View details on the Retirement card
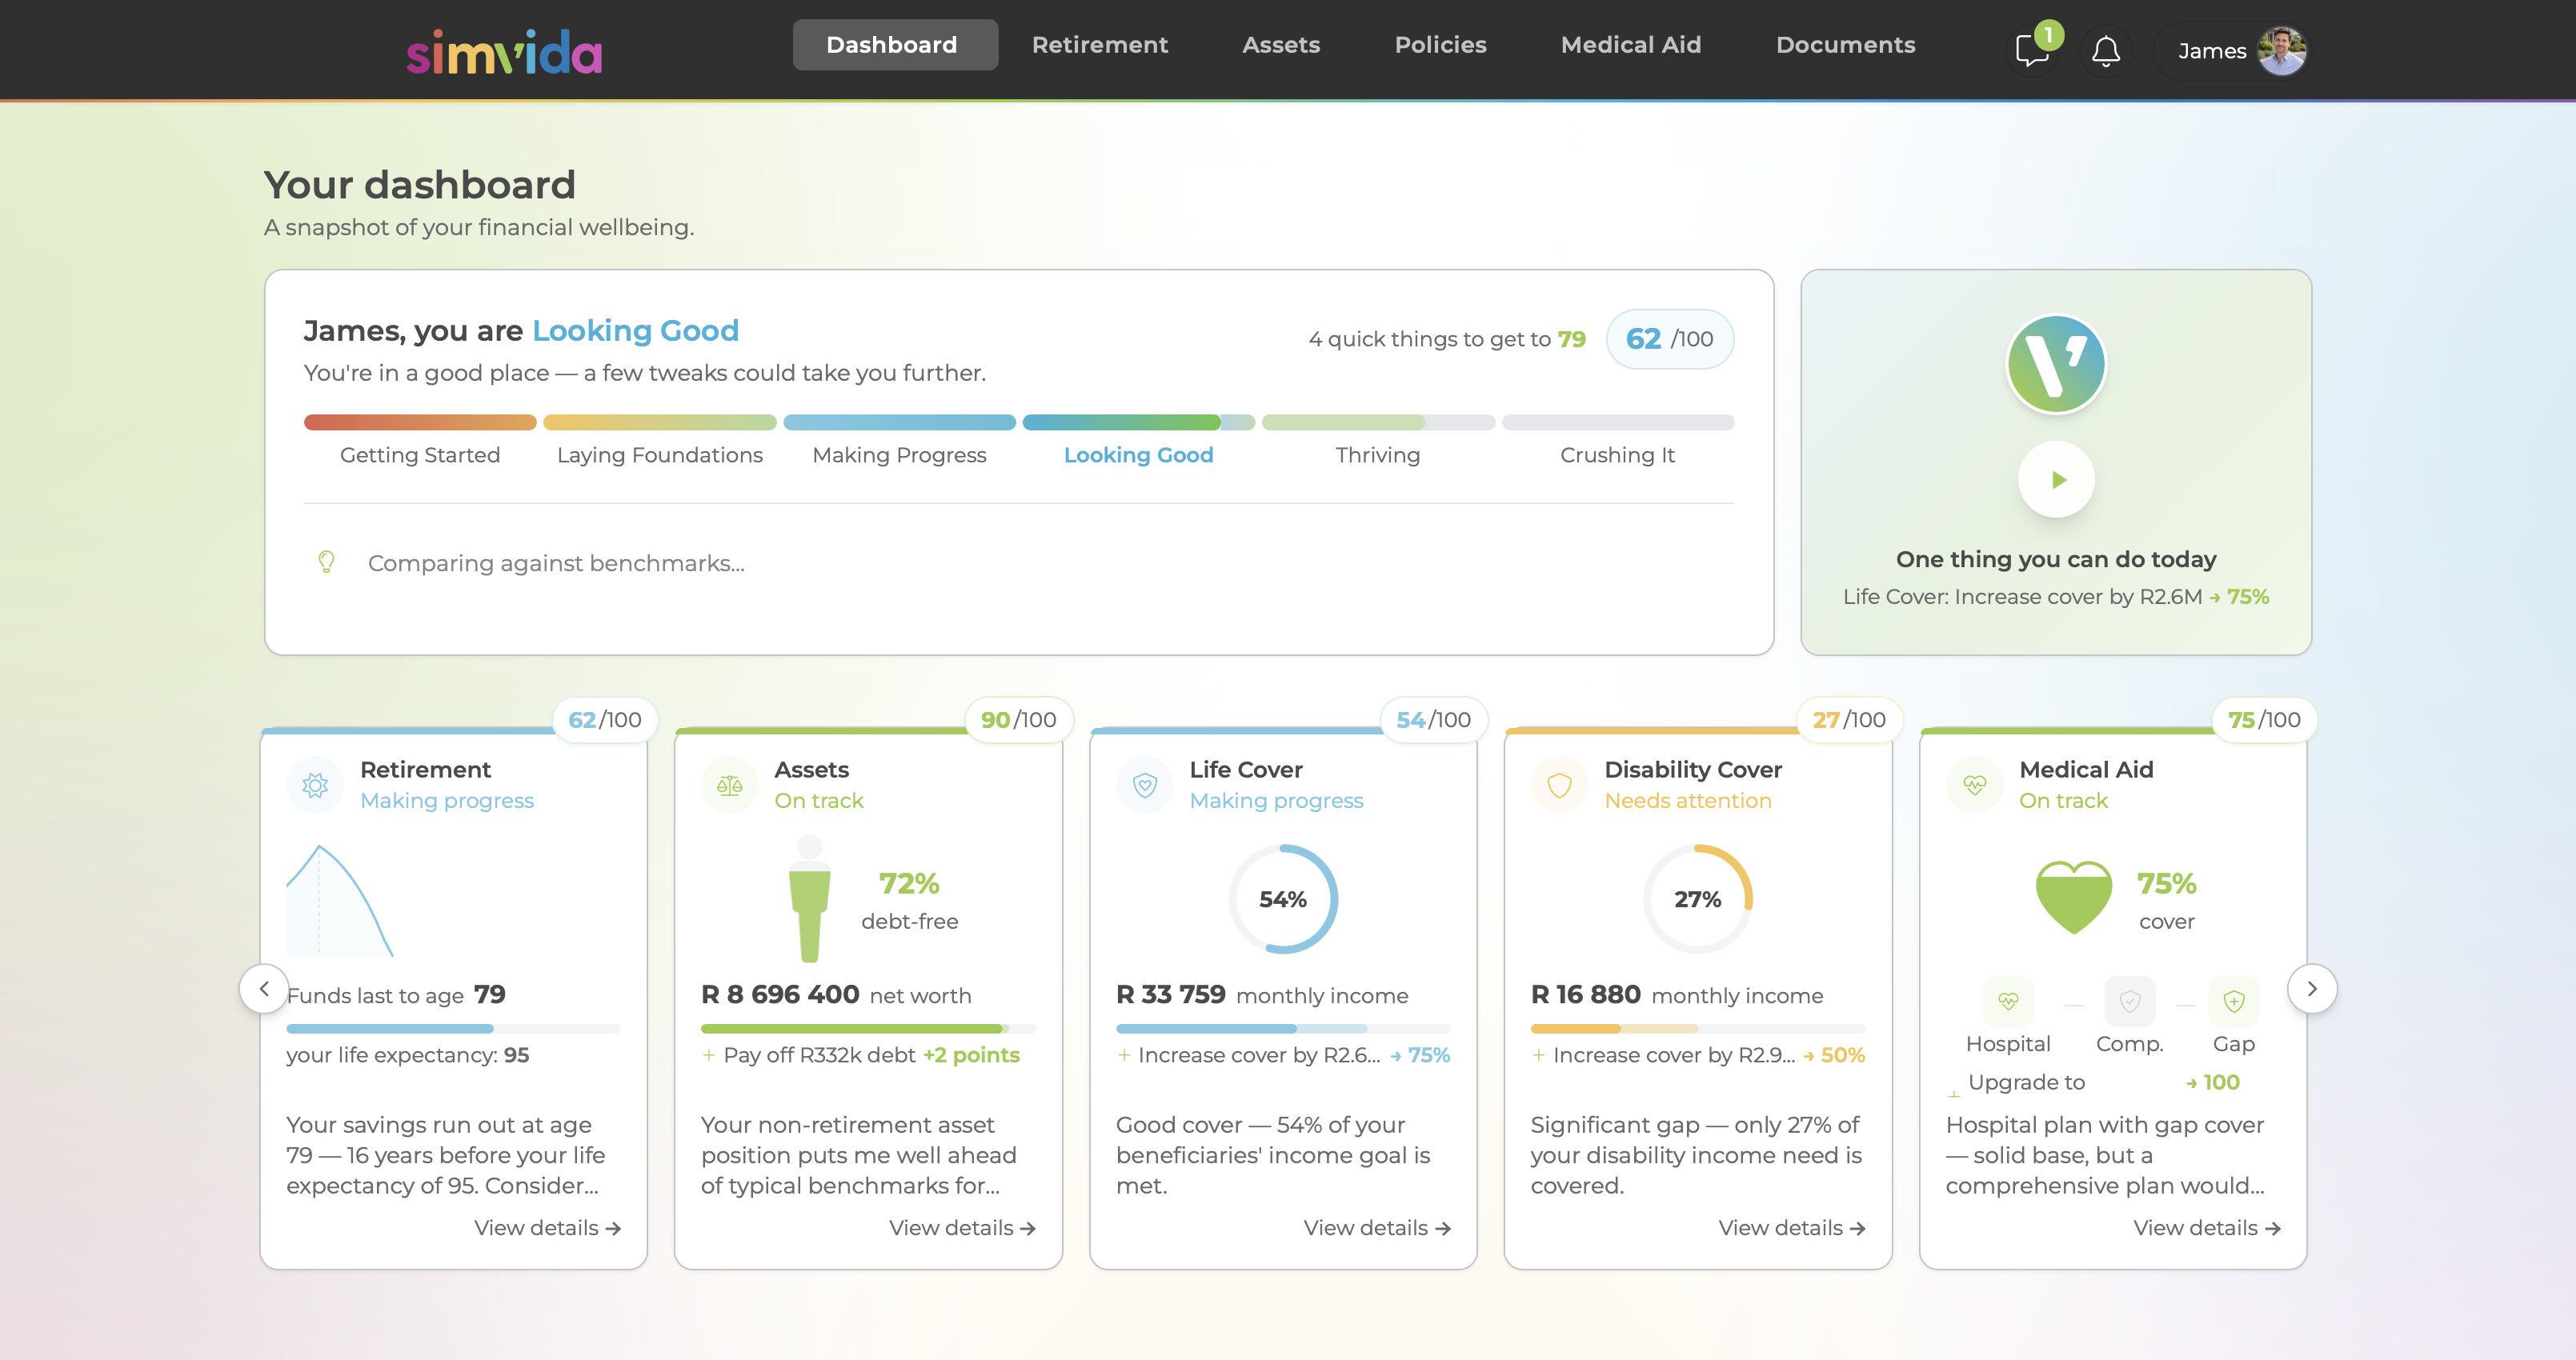 [x=548, y=1228]
